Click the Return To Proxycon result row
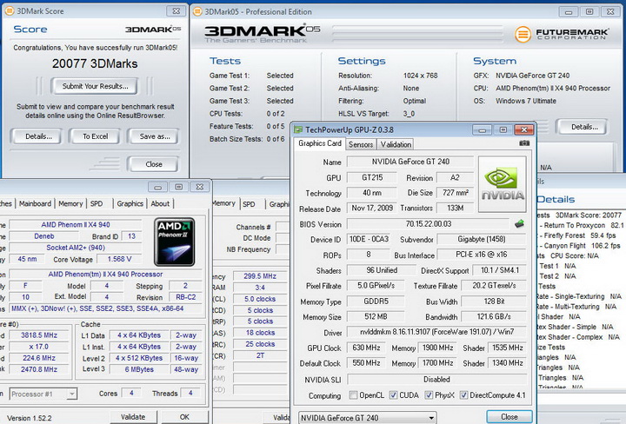Viewport: 626px width, 424px height. [583, 225]
